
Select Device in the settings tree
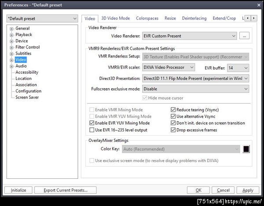22,41
